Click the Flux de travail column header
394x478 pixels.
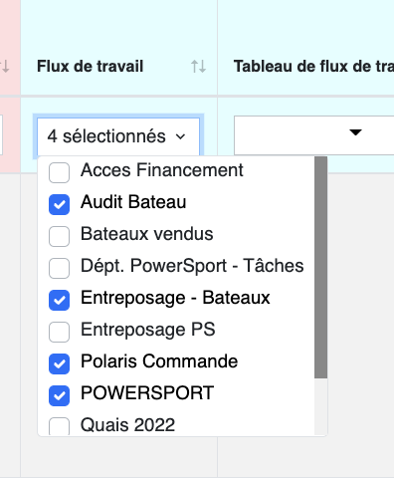(x=91, y=66)
